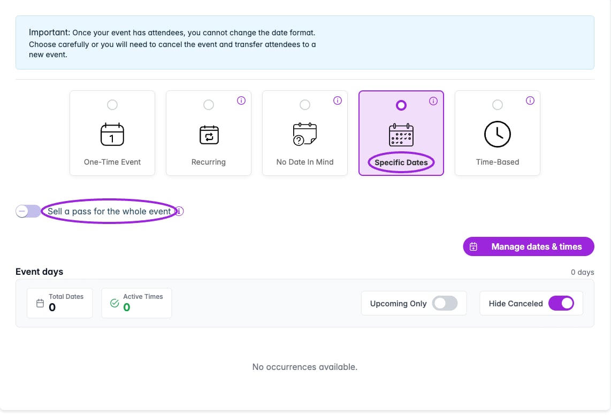611x417 pixels.
Task: Click the 0 days counter text
Action: tap(582, 272)
